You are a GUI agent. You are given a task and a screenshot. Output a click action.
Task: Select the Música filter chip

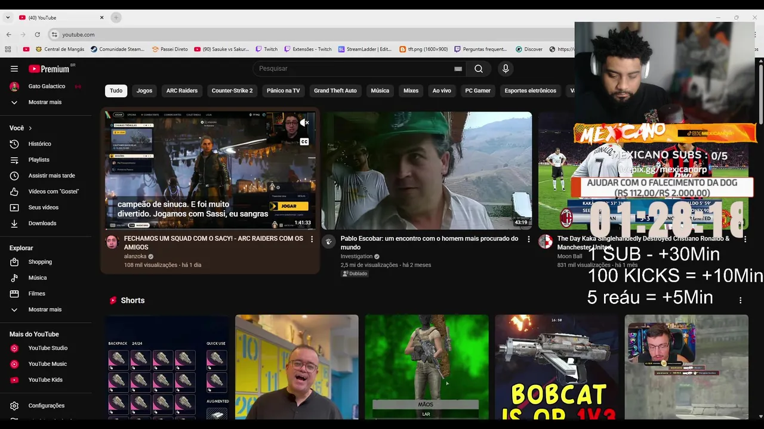click(x=380, y=91)
